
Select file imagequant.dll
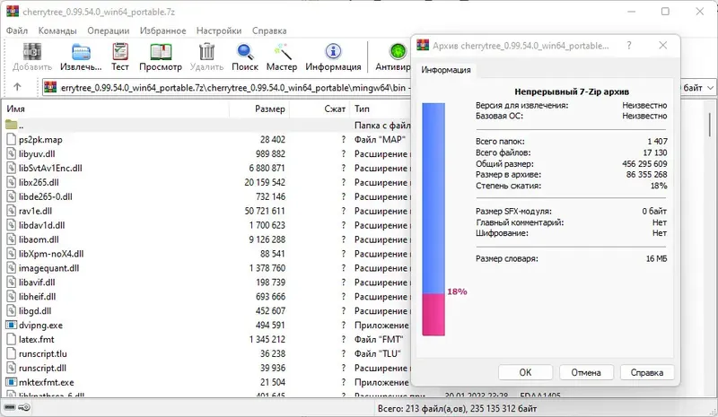[48, 268]
